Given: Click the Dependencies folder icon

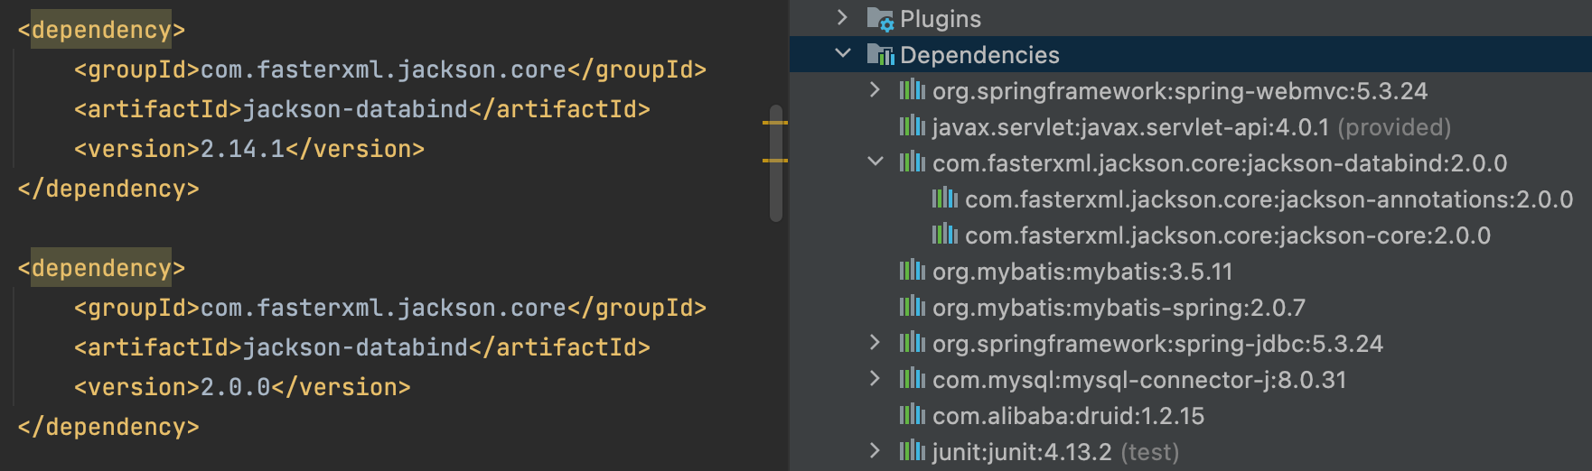Looking at the screenshot, I should [880, 55].
